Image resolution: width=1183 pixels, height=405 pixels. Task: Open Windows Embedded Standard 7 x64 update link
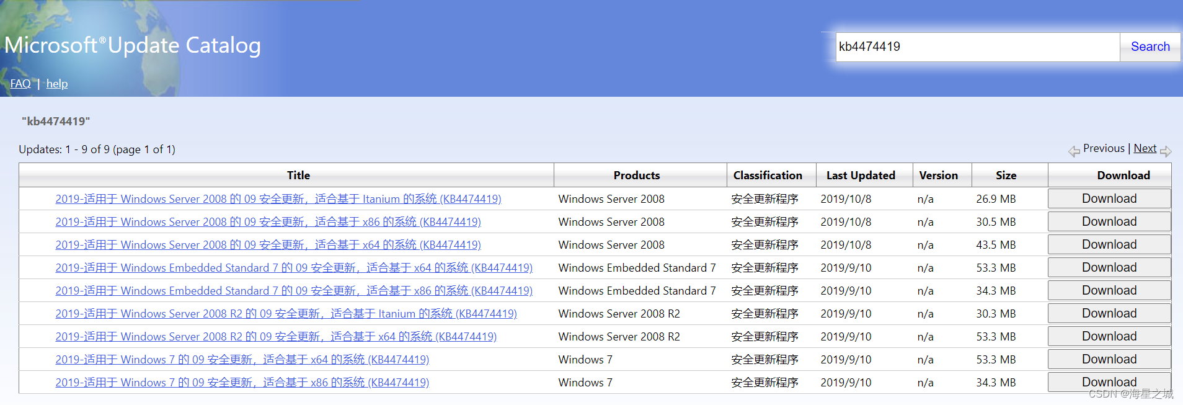(294, 268)
